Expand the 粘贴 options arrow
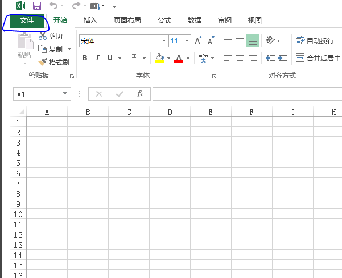This screenshot has height=278, width=342. pyautogui.click(x=25, y=64)
